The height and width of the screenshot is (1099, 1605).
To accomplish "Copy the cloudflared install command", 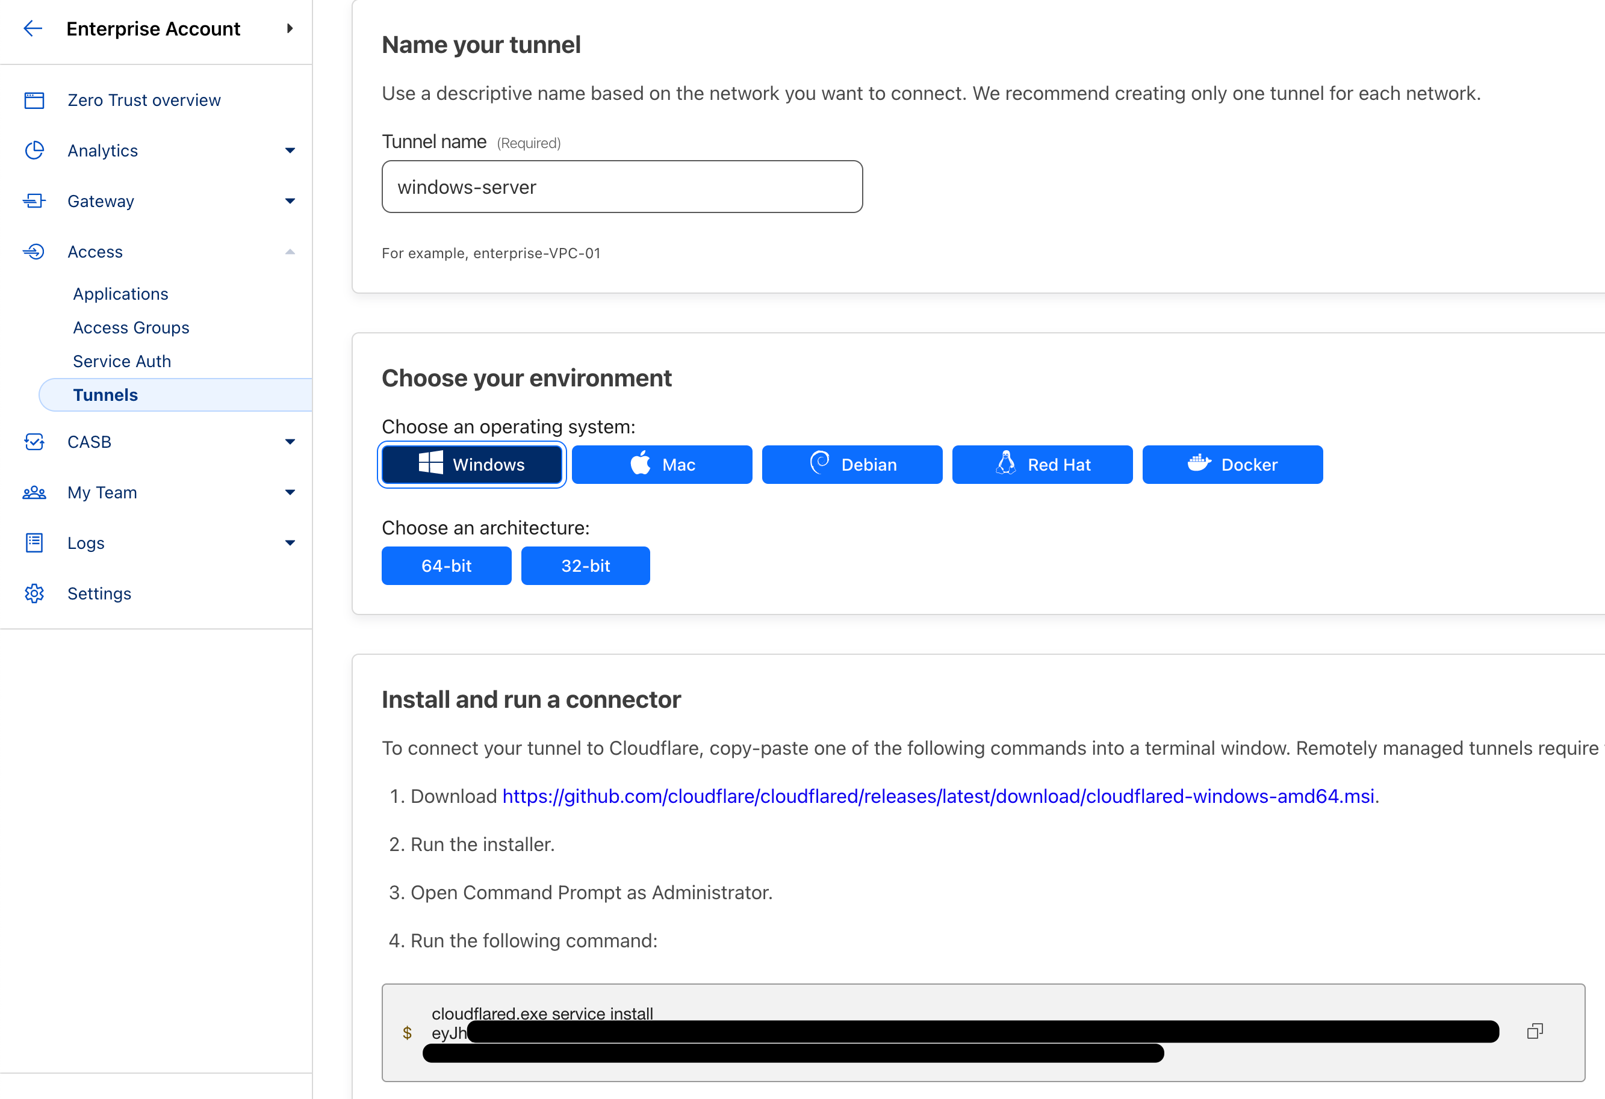I will tap(1535, 1032).
